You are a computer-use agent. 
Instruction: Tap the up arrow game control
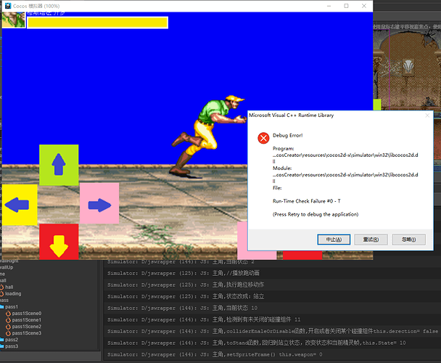(59, 165)
